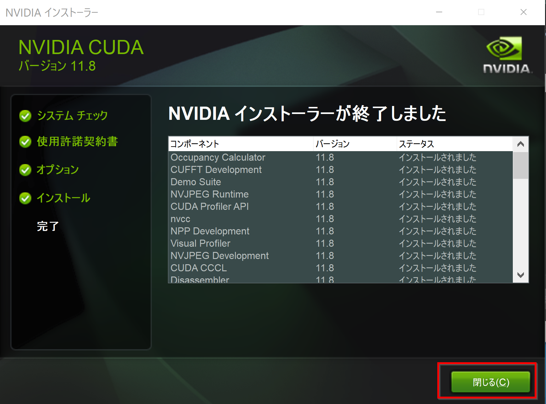The width and height of the screenshot is (546, 404).
Task: Click the scroll up arrow in component list
Action: coord(521,144)
